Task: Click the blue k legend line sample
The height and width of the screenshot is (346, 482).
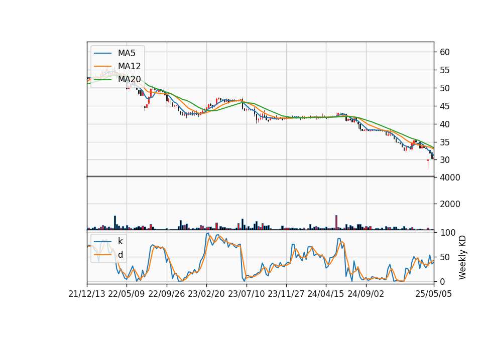Action: [x=102, y=242]
